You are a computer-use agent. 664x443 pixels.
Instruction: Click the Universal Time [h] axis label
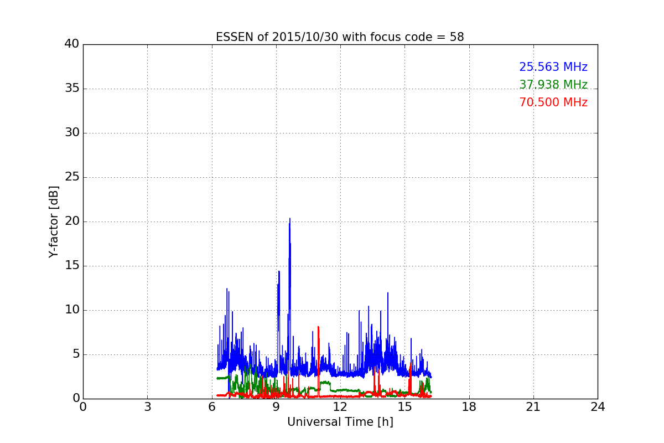(340, 422)
